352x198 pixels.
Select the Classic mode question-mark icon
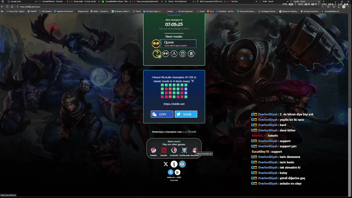(x=157, y=54)
